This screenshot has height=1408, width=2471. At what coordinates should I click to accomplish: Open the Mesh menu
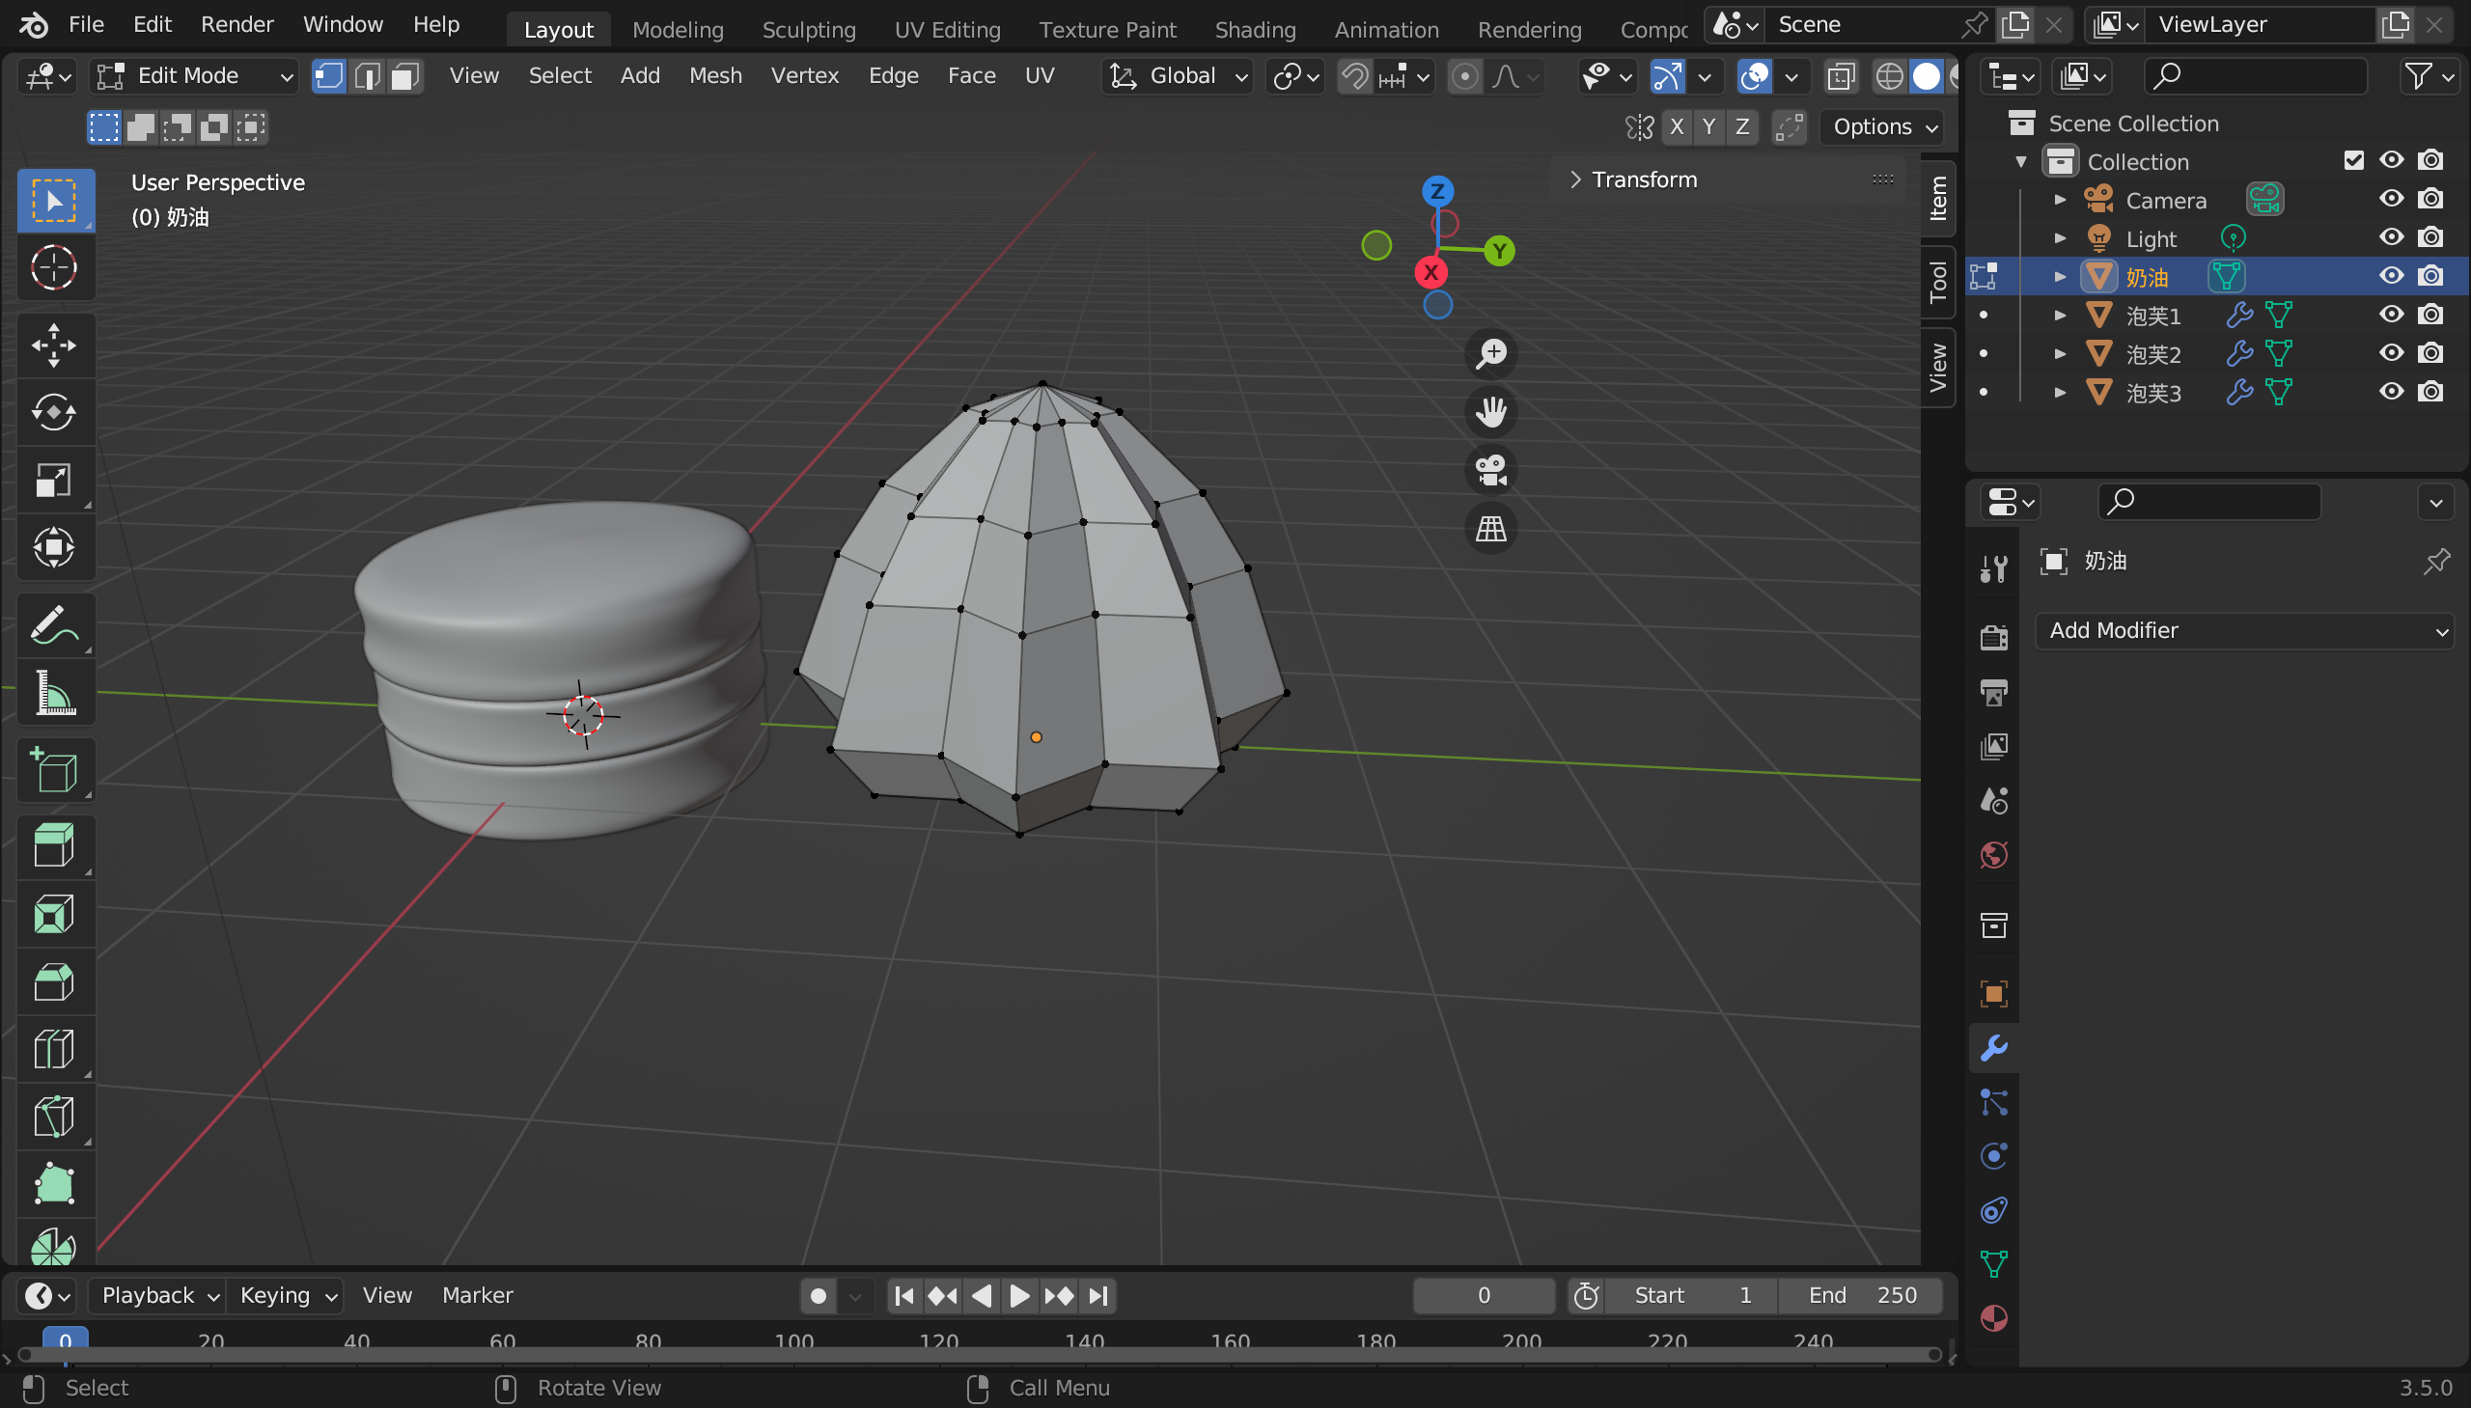(714, 75)
